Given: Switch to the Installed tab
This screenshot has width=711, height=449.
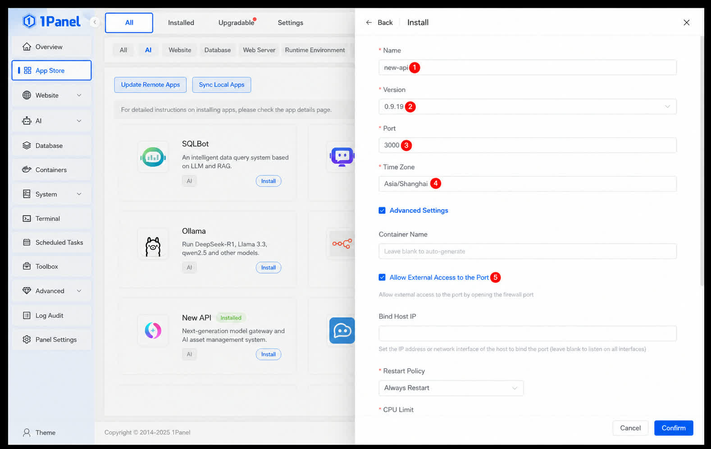Looking at the screenshot, I should [x=181, y=23].
